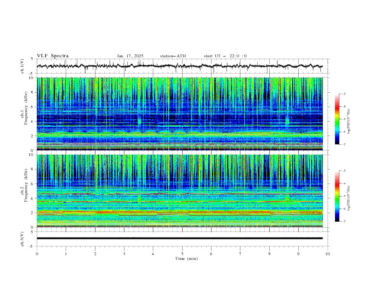This screenshot has width=369, height=285.
Task: Click the upper log(PSD)(V²/Hz) colorbar label
Action: click(x=349, y=122)
